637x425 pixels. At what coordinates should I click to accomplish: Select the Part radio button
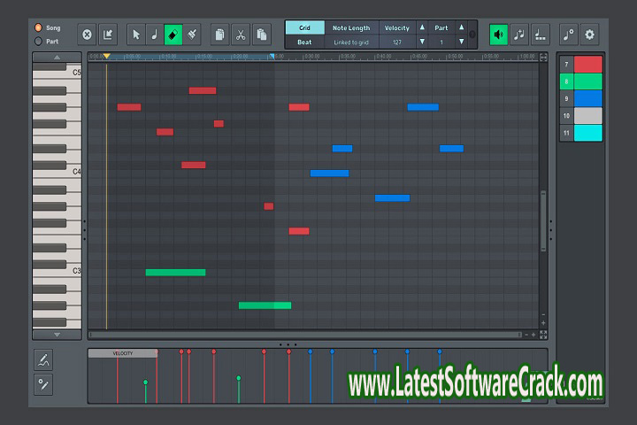(x=38, y=42)
